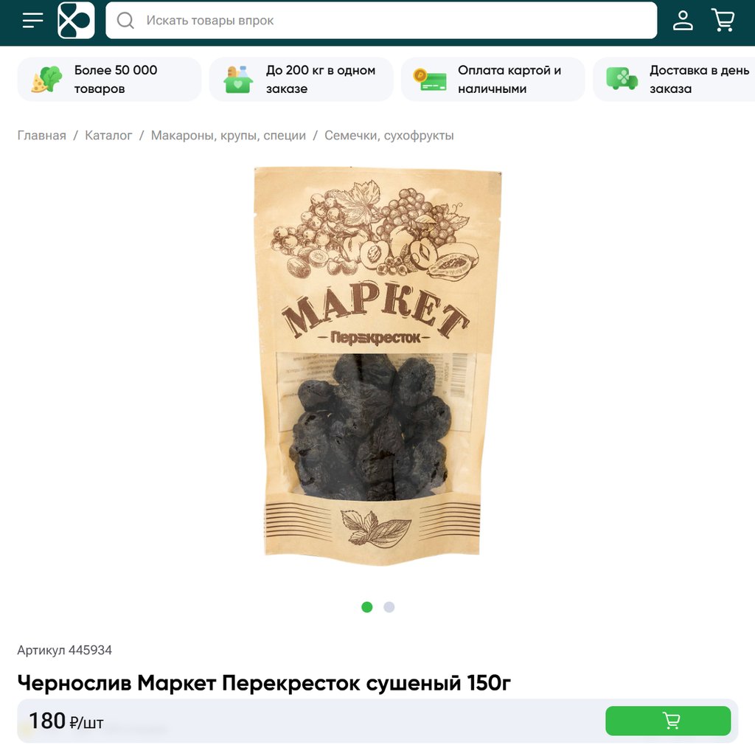Open 'Макароны, крупы, специи' breadcrumb
Screen dimensions: 755x748
coord(229,135)
